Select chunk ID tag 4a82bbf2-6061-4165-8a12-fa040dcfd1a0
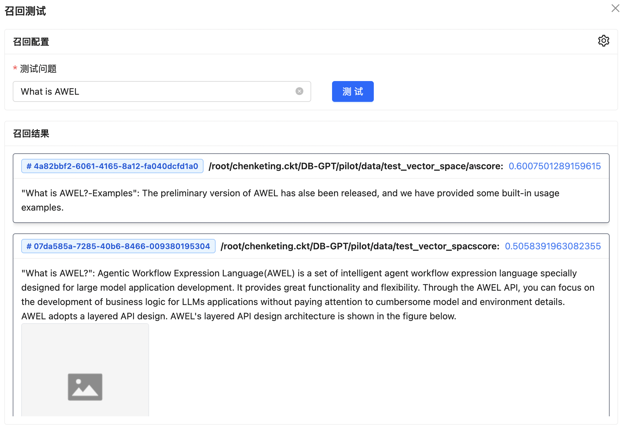The height and width of the screenshot is (429, 623). pos(112,166)
